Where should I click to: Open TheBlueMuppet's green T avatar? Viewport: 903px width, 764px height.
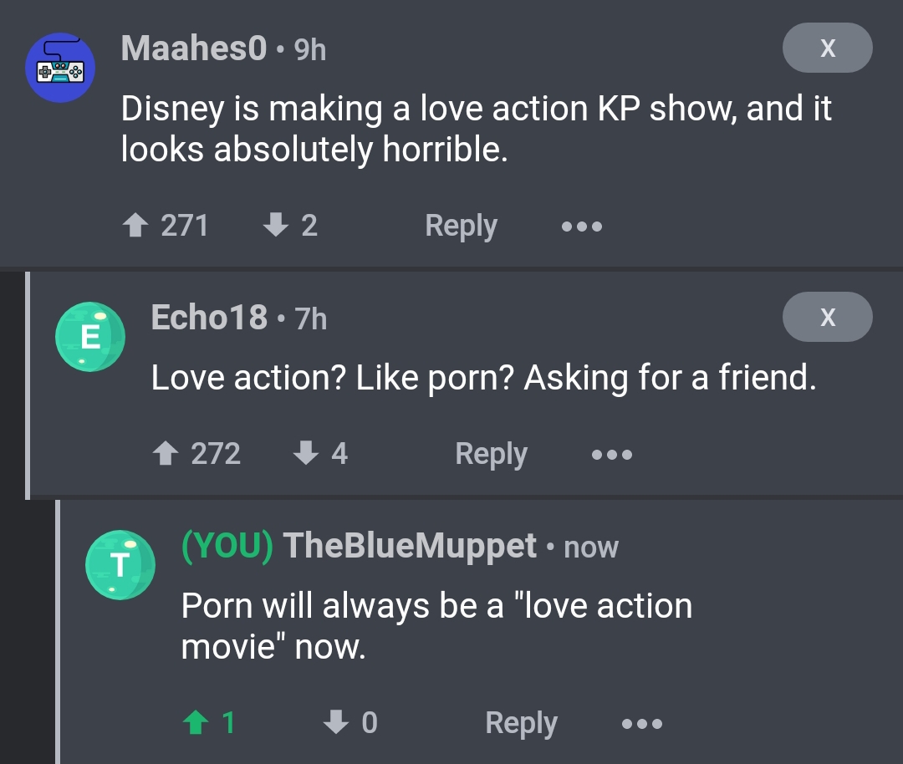120,565
